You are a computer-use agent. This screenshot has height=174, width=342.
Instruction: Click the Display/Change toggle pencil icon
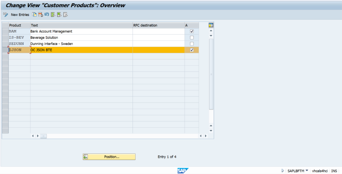5,15
